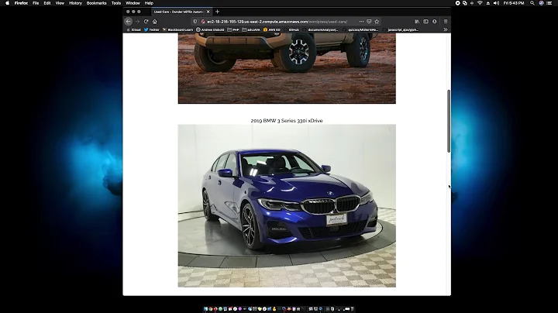
Task: Show more bookmarks overflow chevron
Action: [445, 30]
